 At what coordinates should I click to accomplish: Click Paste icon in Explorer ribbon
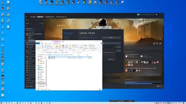point(45,47)
